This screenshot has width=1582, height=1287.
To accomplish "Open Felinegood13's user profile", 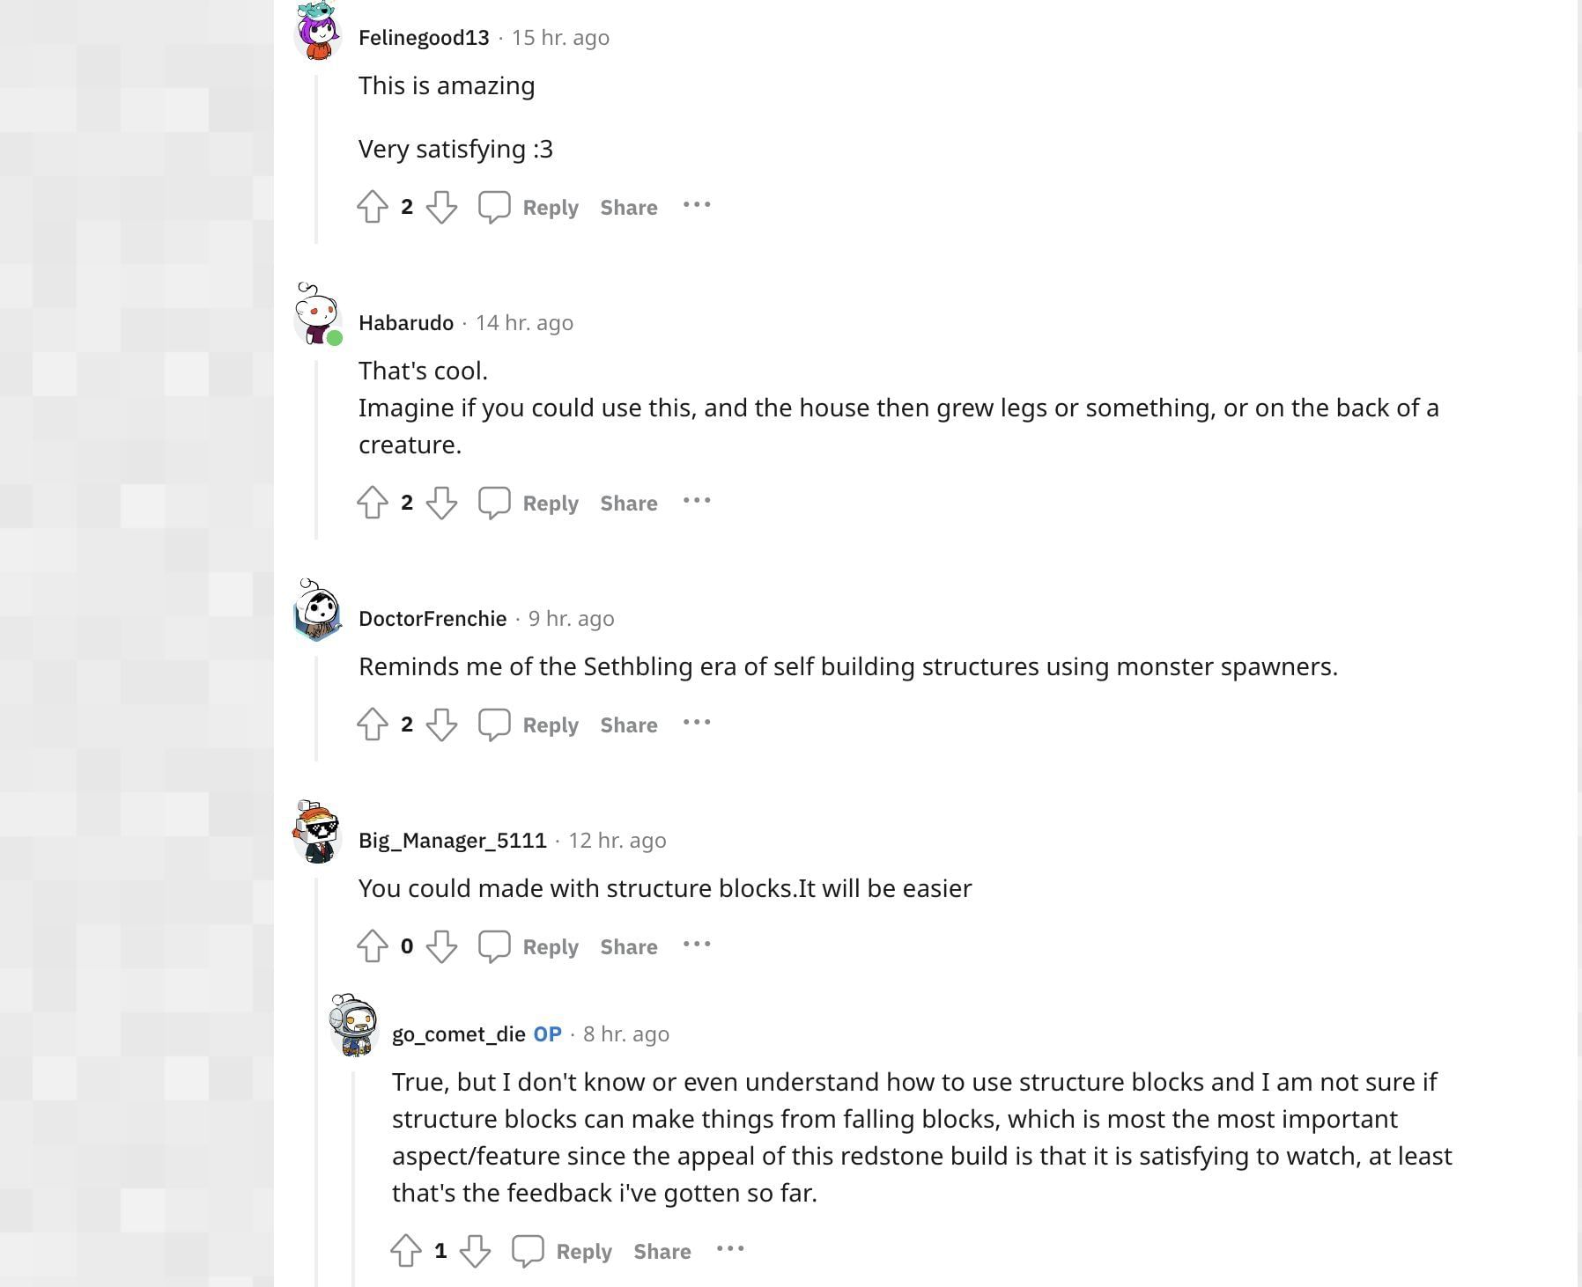I will point(424,38).
